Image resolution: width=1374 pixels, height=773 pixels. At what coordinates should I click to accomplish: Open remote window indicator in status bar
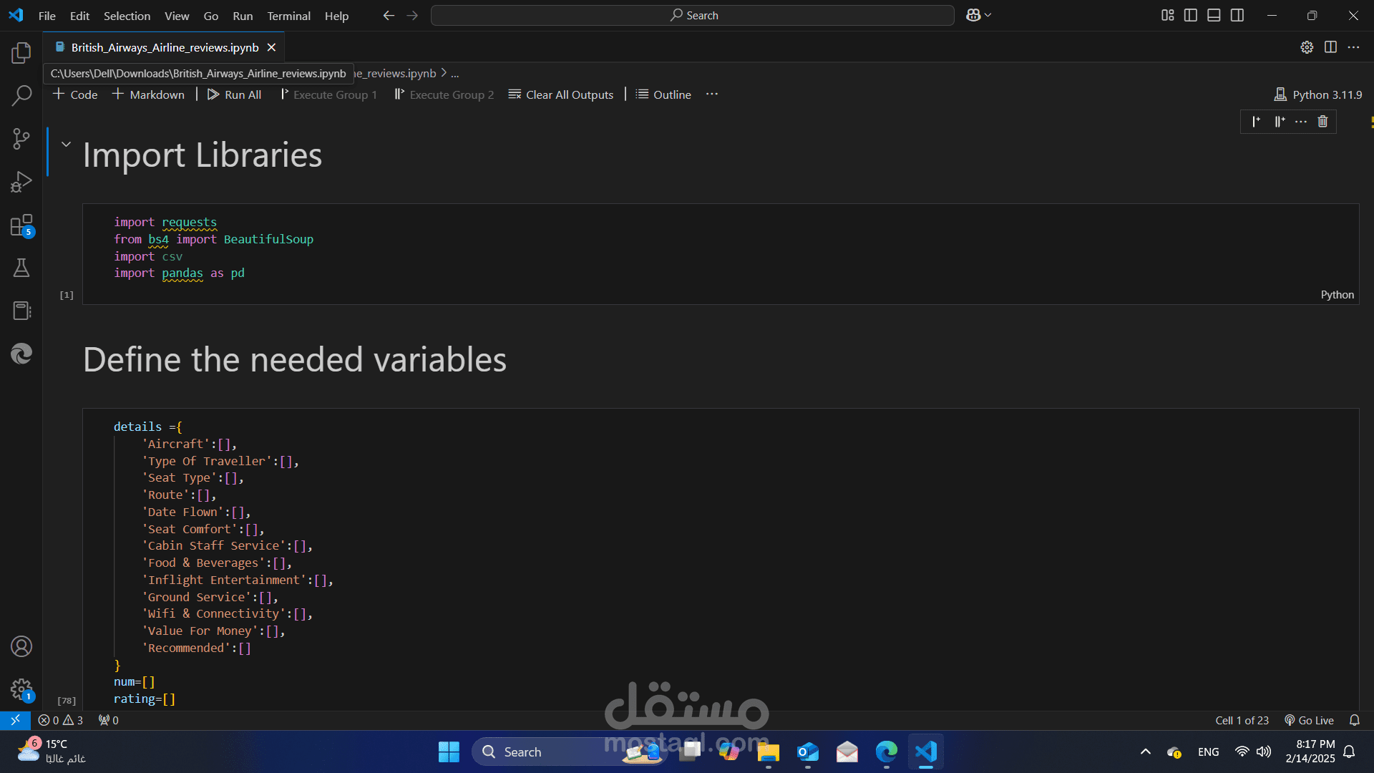[x=15, y=720]
